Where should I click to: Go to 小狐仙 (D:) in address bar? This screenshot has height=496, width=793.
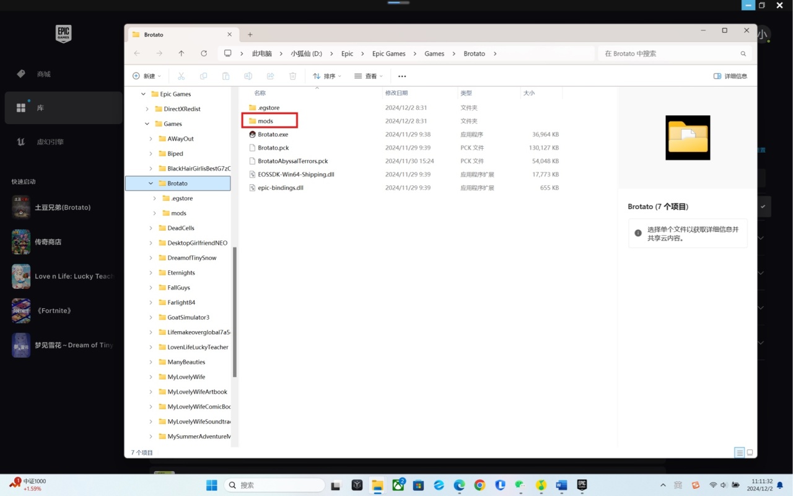tap(306, 54)
